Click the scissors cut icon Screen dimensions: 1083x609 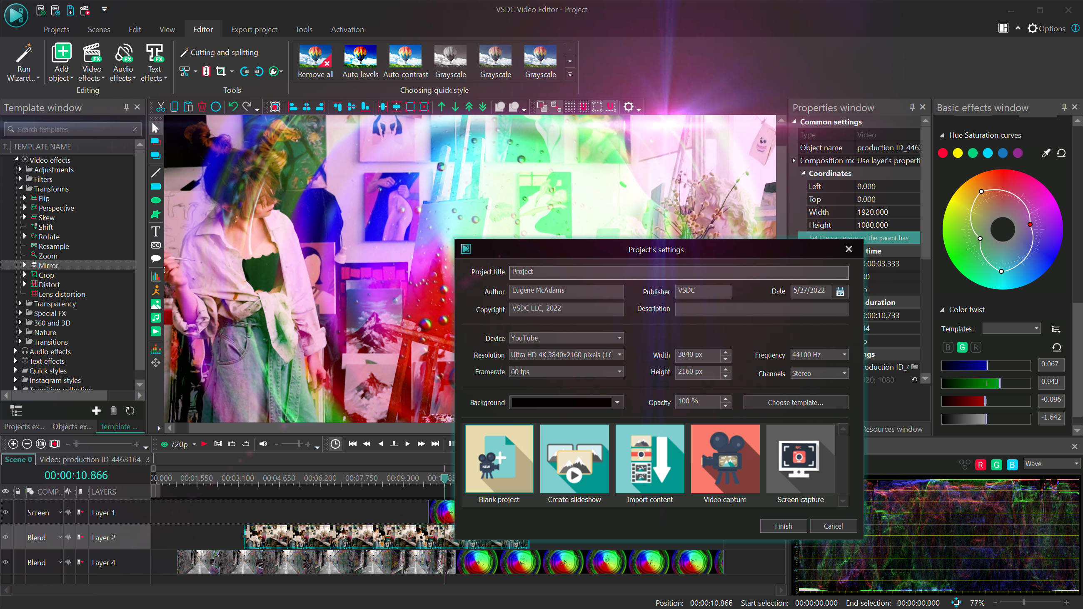161,107
